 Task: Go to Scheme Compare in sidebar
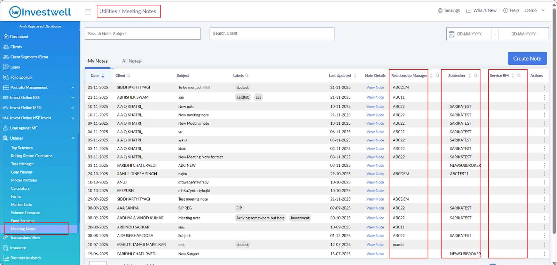tap(25, 213)
